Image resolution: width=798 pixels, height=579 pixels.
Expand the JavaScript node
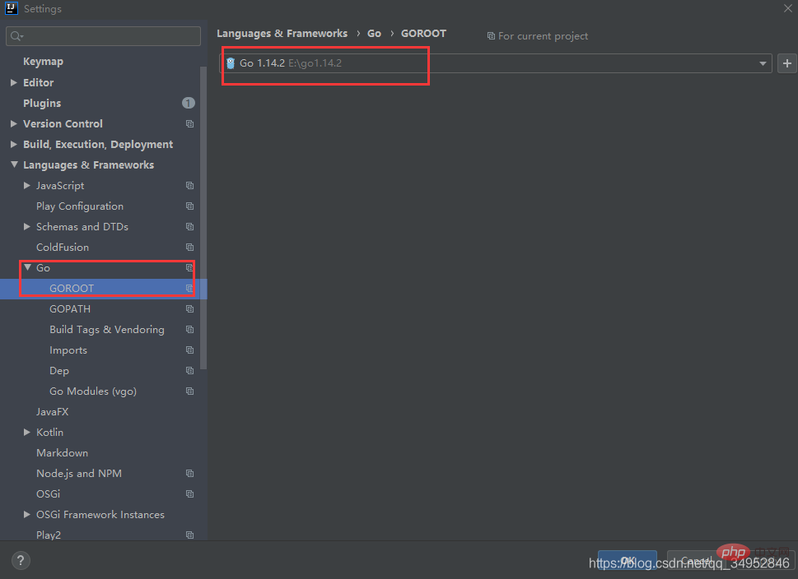click(27, 186)
